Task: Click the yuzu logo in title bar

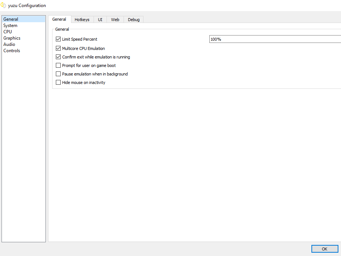Action: click(3, 5)
